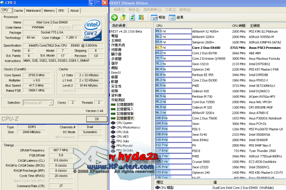Select the 記憶體讀取 memory read benchmark icon
286x190 pixels.
pyautogui.click(x=113, y=104)
